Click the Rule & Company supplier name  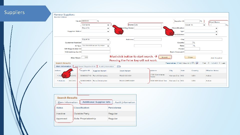100,75
